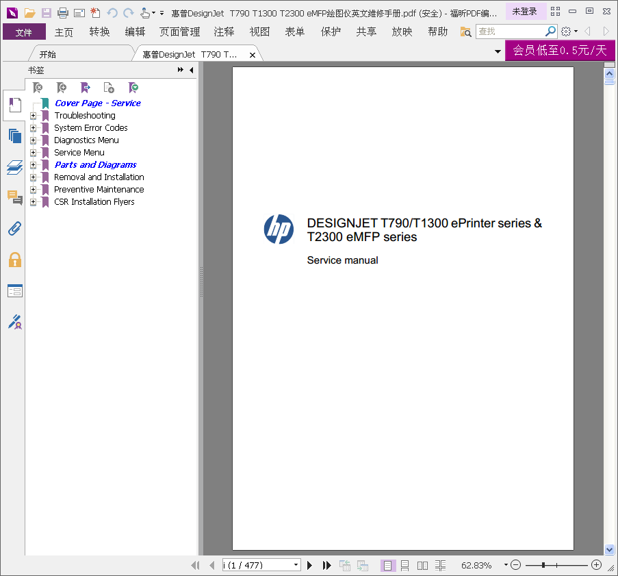Open the search settings gear icon

566,32
